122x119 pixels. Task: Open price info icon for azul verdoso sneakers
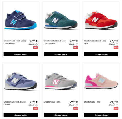[77, 44]
